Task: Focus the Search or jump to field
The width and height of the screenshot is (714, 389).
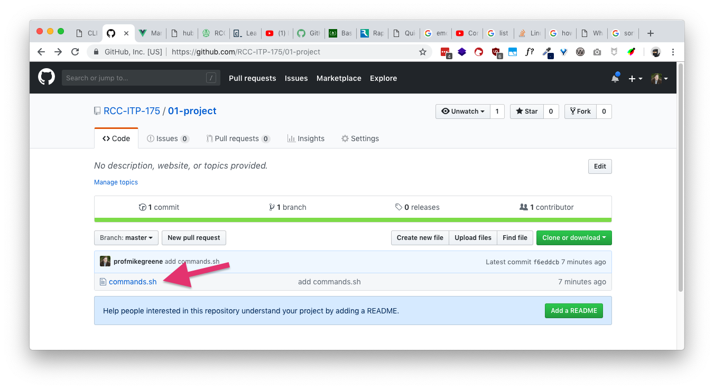Action: click(141, 78)
